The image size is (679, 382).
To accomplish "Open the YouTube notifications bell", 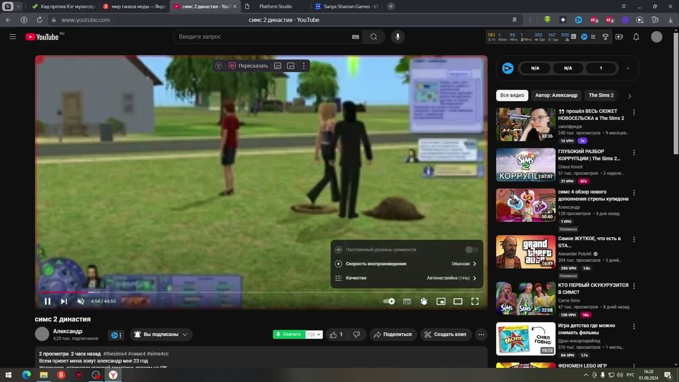I will coord(636,37).
